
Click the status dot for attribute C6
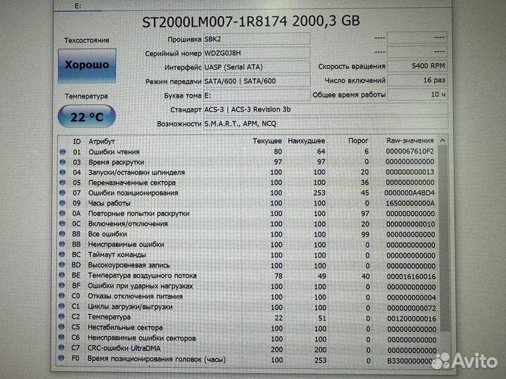pos(61,338)
